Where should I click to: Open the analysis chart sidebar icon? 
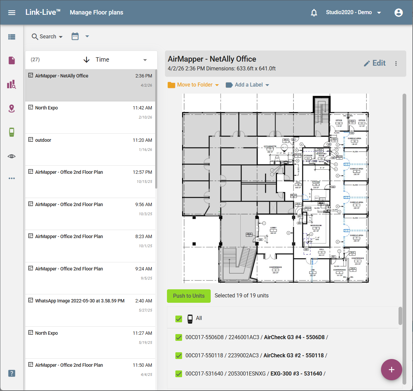click(x=12, y=84)
